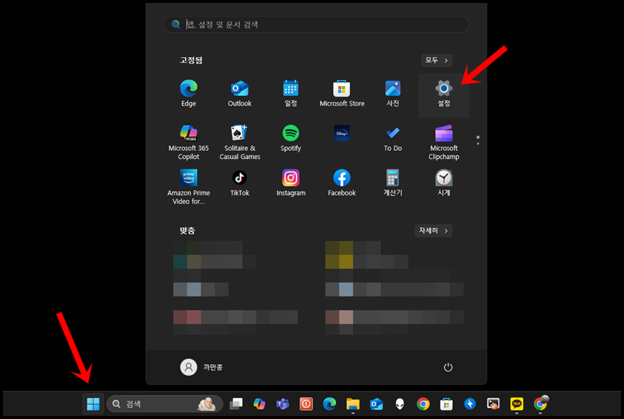Open the 일정 calendar app
Screen dimensions: 624x419
(290, 94)
